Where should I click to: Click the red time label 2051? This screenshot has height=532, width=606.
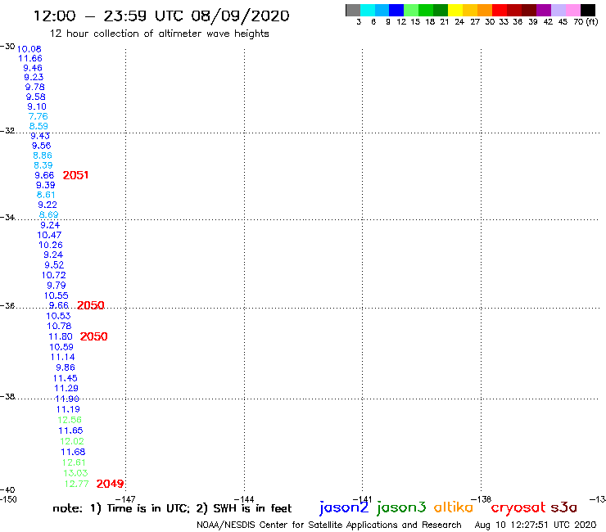(x=75, y=175)
